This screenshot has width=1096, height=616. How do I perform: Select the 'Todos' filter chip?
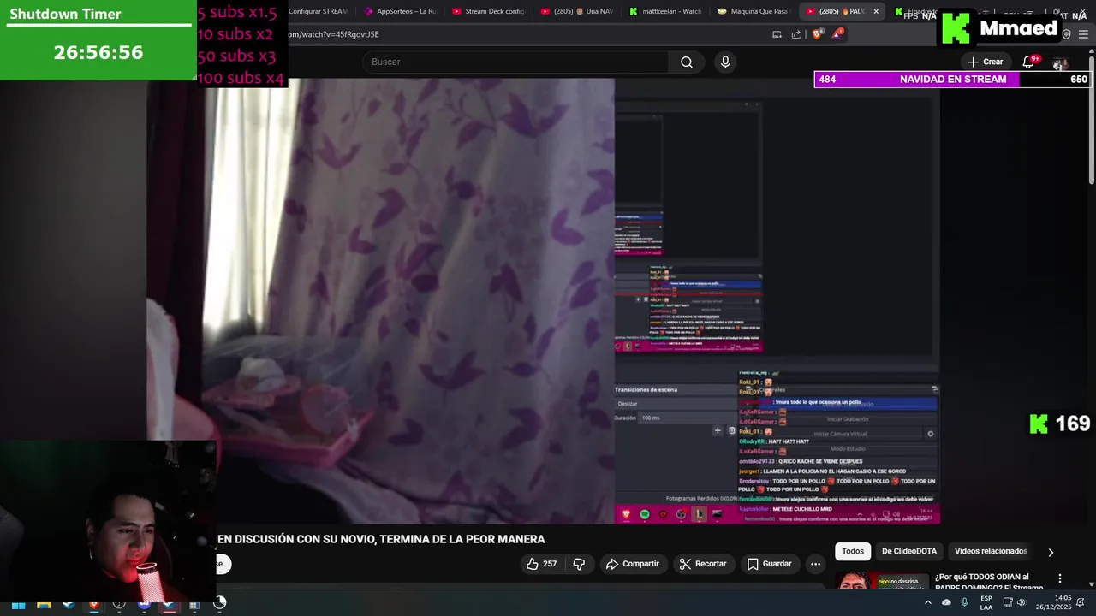tap(853, 551)
